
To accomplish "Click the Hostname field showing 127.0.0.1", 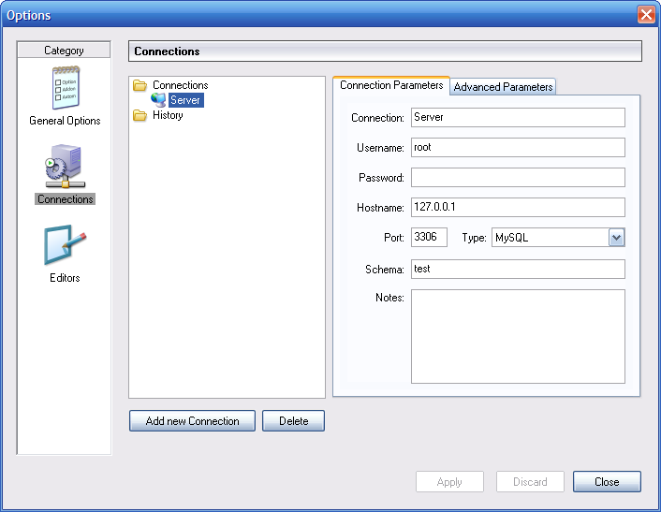I will 518,208.
